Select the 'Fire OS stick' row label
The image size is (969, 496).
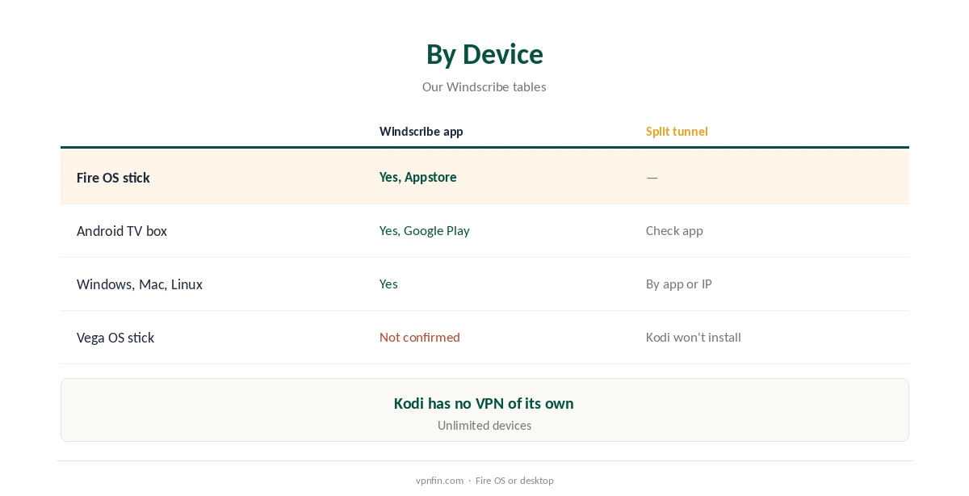[x=113, y=178]
